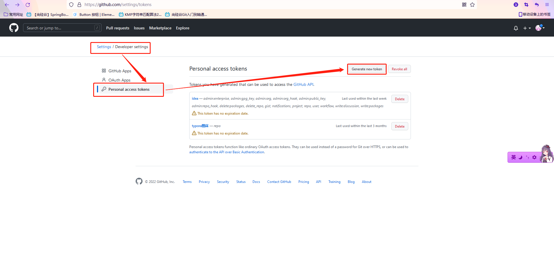The height and width of the screenshot is (280, 554).
Task: Open the notifications bell
Action: (x=516, y=28)
